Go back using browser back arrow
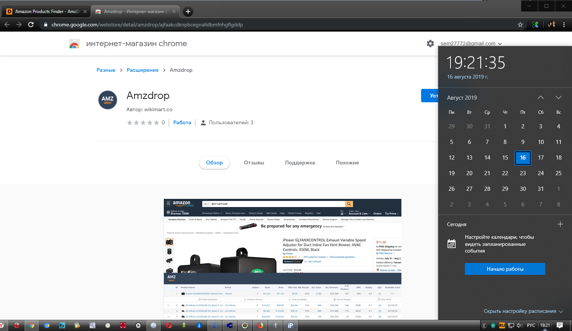The width and height of the screenshot is (572, 331). (x=7, y=25)
